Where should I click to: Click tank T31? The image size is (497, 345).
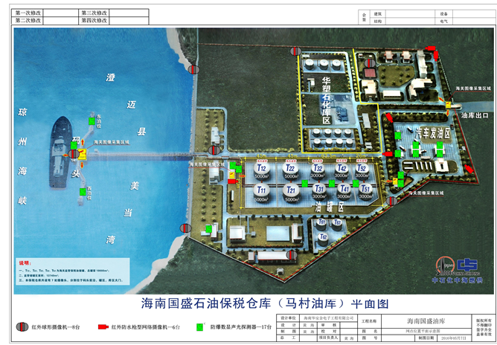click(x=319, y=191)
